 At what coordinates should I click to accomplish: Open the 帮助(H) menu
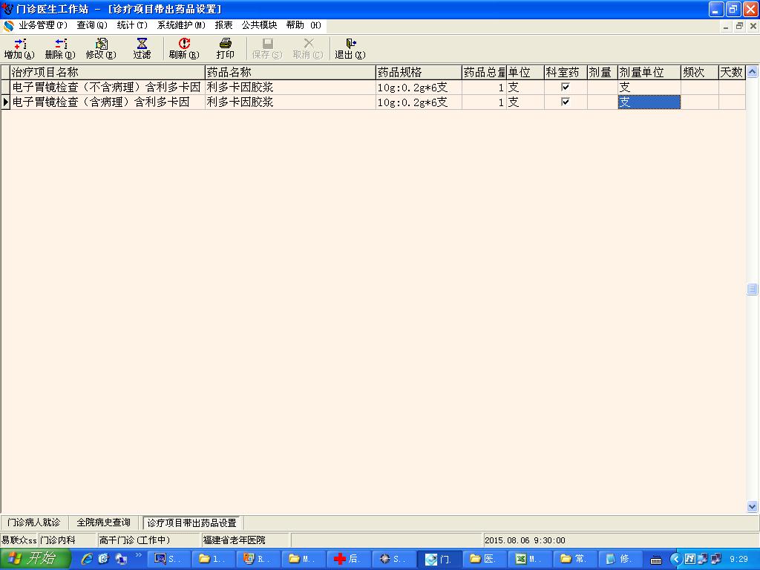[304, 25]
